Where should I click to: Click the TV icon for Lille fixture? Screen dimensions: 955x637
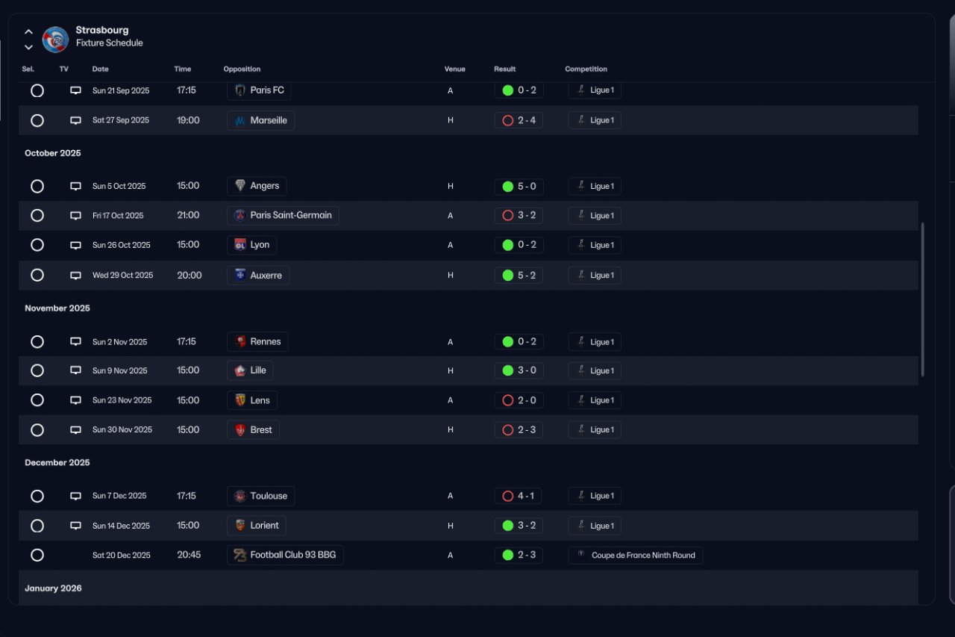[x=75, y=370]
